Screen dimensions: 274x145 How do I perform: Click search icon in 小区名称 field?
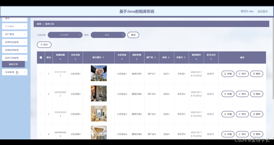80,35
